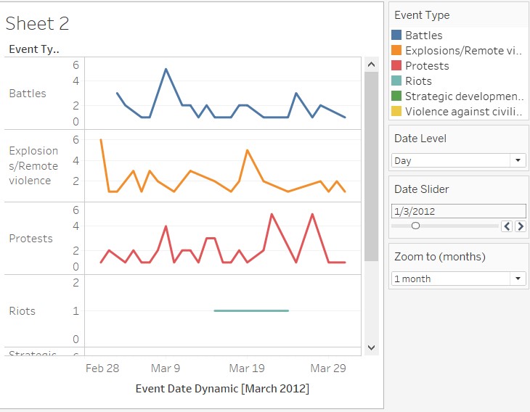Click the Strategic developments green swatch
Image resolution: width=530 pixels, height=412 pixels.
[396, 96]
